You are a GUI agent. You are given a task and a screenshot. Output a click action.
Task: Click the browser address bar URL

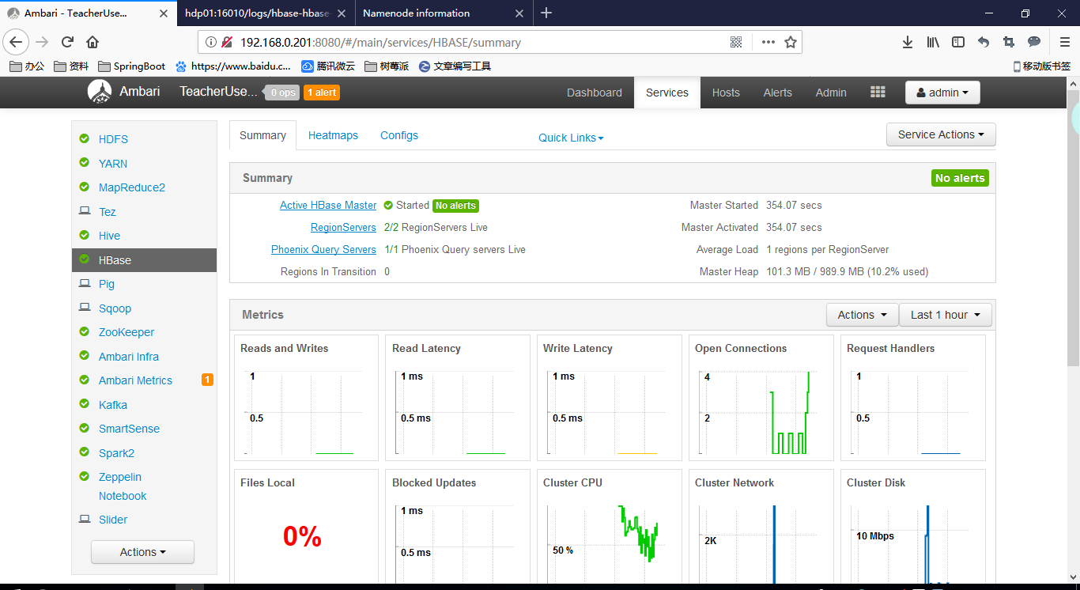pyautogui.click(x=380, y=42)
